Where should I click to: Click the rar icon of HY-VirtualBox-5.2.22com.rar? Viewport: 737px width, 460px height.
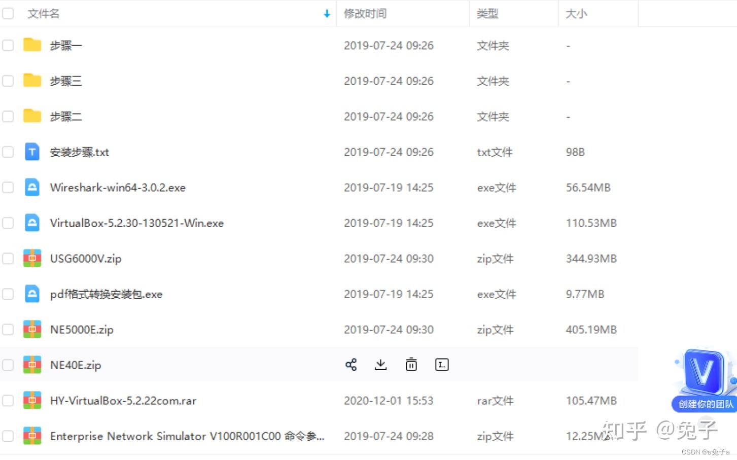[x=32, y=400]
